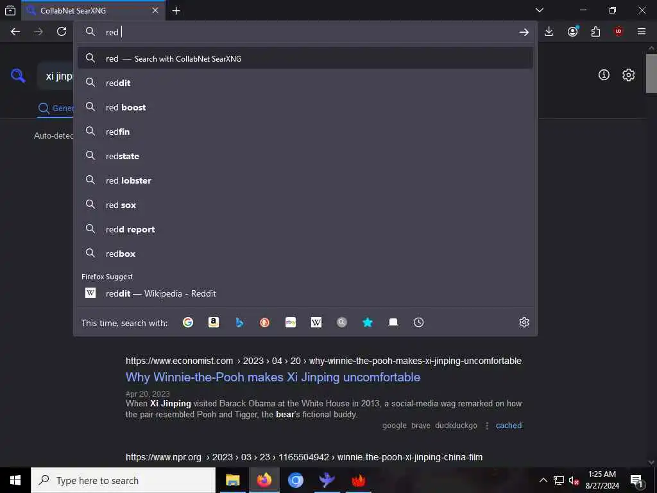
Task: Open the Firefox View button
Action: tap(10, 10)
